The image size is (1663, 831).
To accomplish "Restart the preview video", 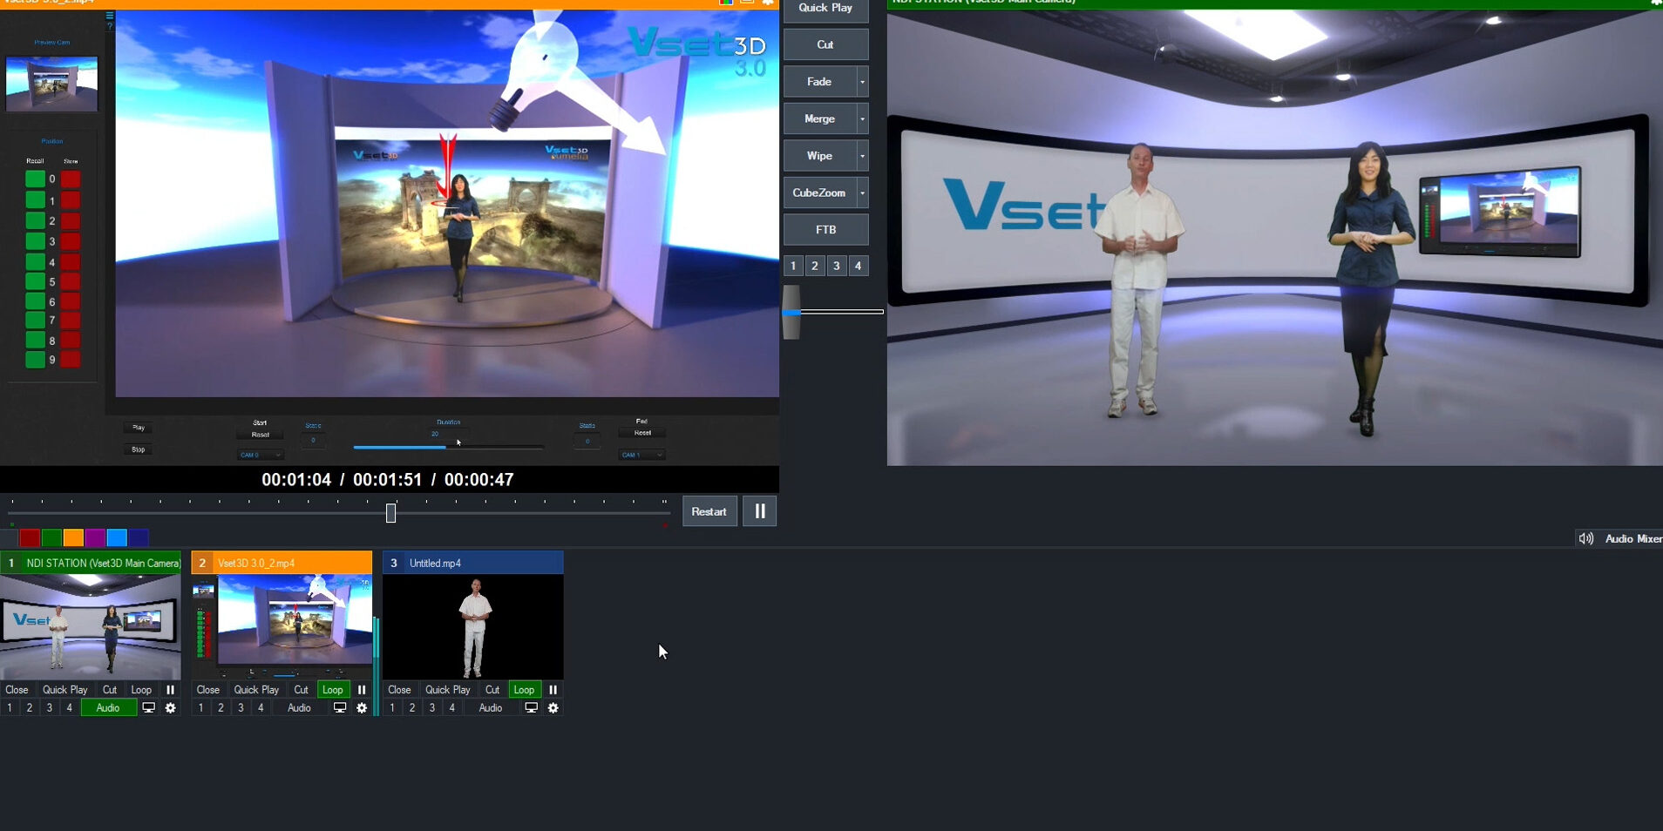I will pyautogui.click(x=709, y=511).
